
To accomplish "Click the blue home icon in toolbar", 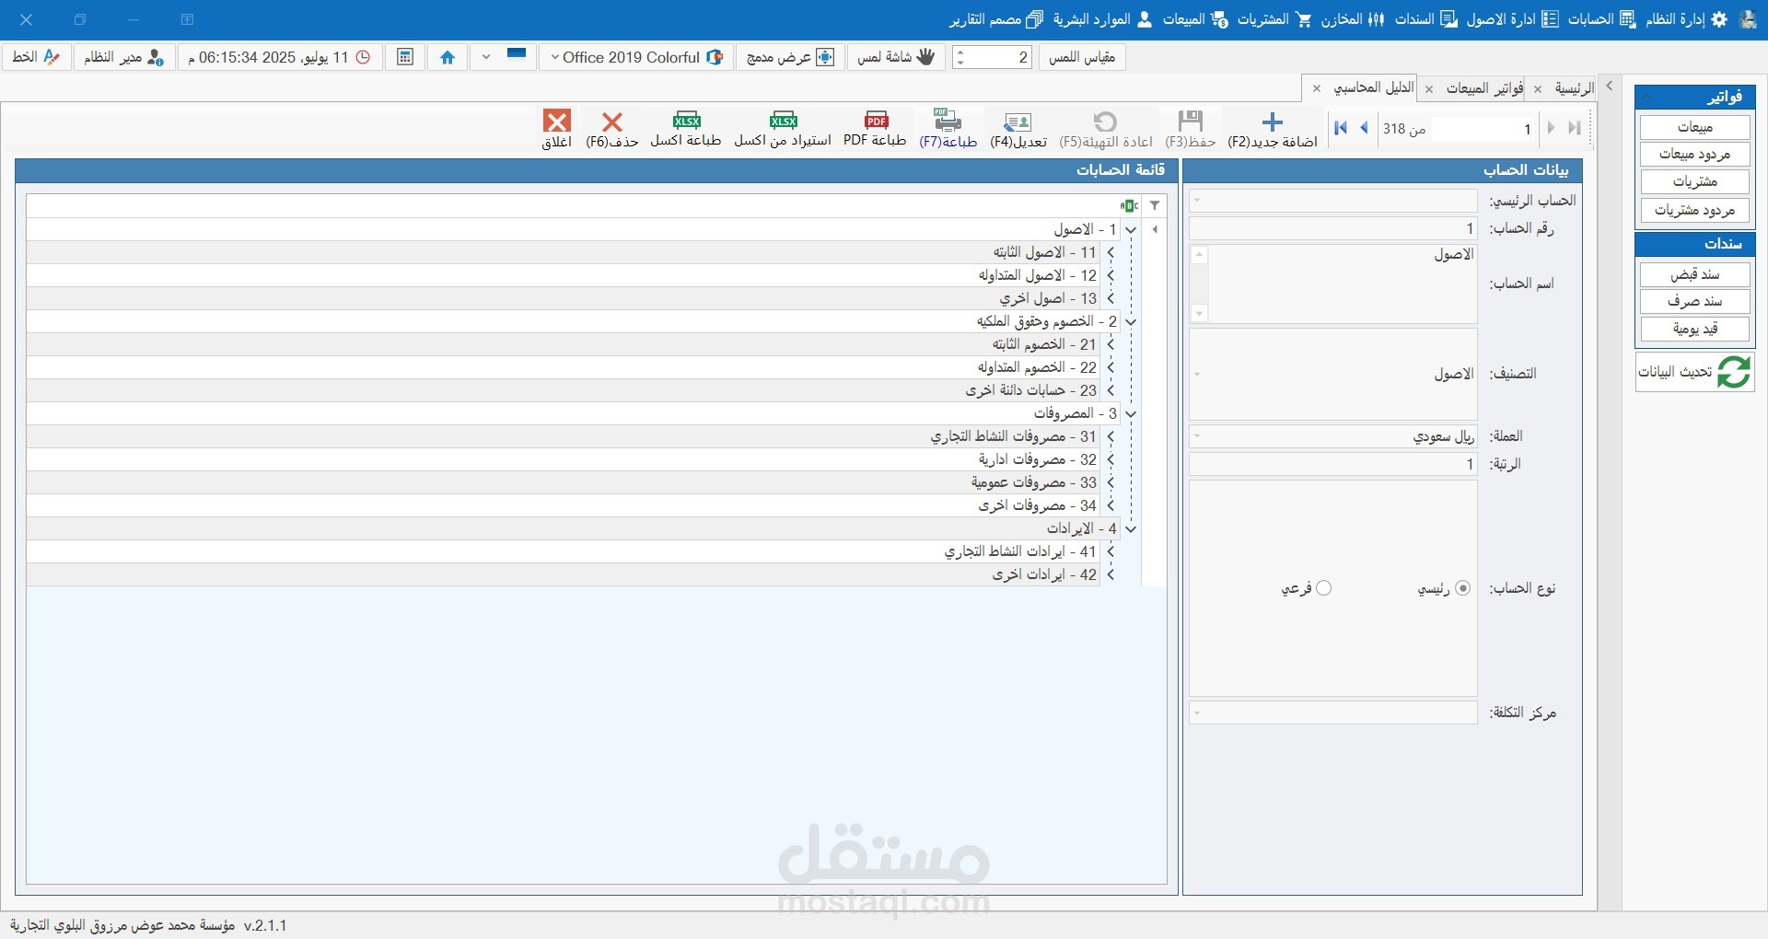I will [x=448, y=57].
